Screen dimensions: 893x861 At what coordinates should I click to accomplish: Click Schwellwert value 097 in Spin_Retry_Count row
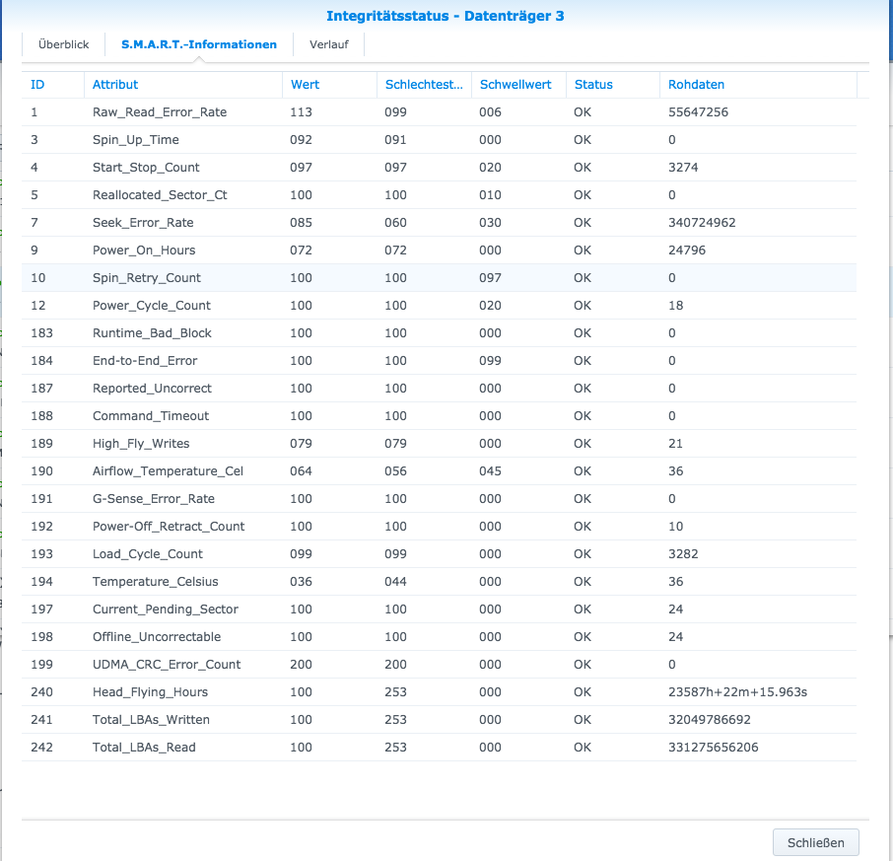coord(490,278)
